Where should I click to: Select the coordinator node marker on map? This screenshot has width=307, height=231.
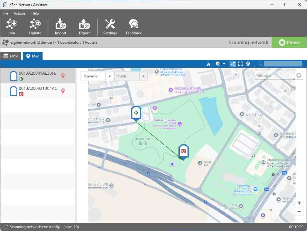pos(184,151)
